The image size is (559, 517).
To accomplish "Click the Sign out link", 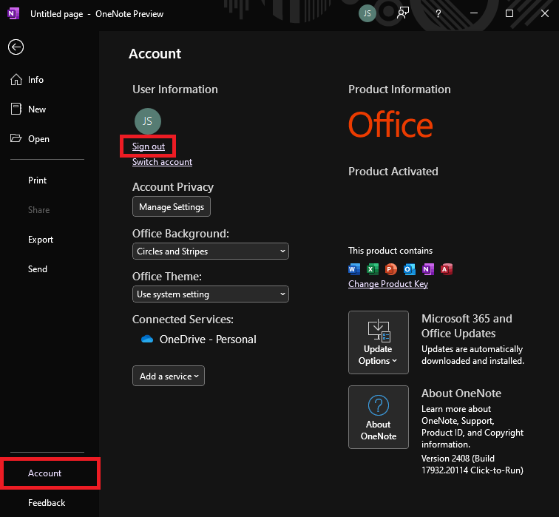I will coord(149,146).
